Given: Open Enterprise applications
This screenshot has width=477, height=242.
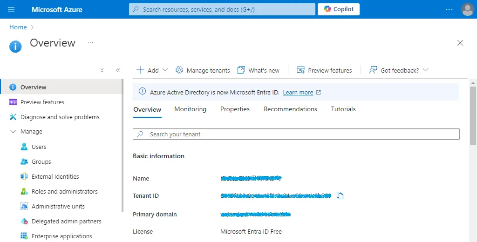Looking at the screenshot, I should click(61, 236).
